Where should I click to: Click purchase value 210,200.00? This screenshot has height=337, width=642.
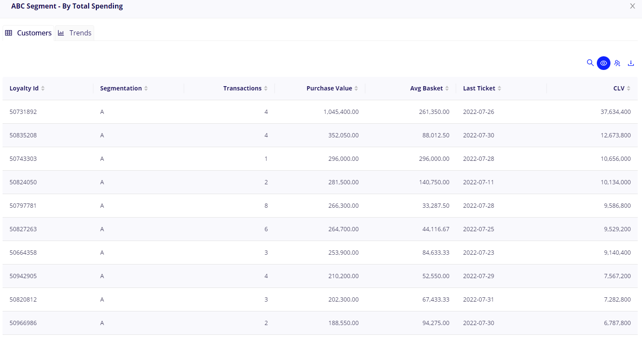343,276
